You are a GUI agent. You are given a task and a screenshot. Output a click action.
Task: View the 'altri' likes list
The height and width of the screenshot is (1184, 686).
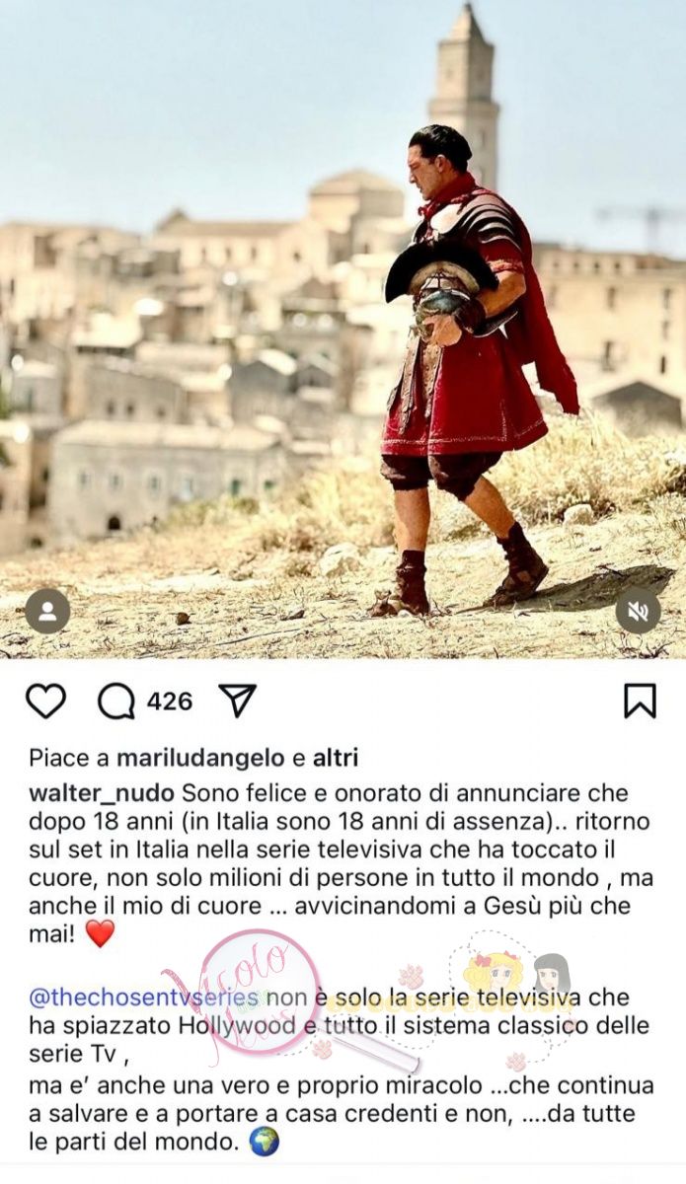click(x=335, y=758)
